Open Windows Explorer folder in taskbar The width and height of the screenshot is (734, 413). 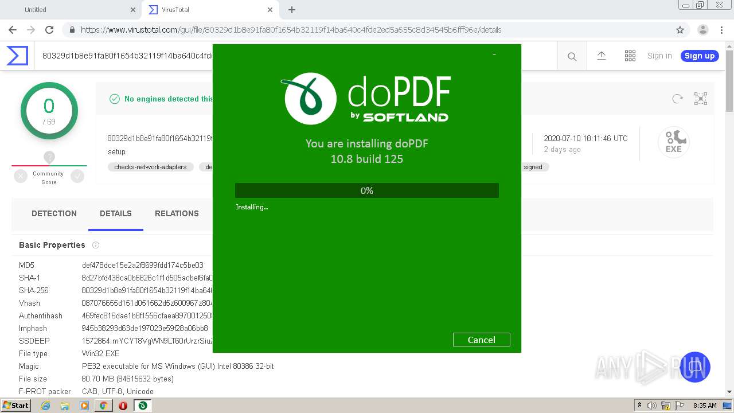[65, 406]
